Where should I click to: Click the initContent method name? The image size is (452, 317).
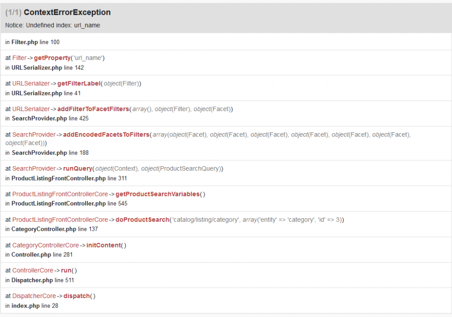click(x=104, y=245)
